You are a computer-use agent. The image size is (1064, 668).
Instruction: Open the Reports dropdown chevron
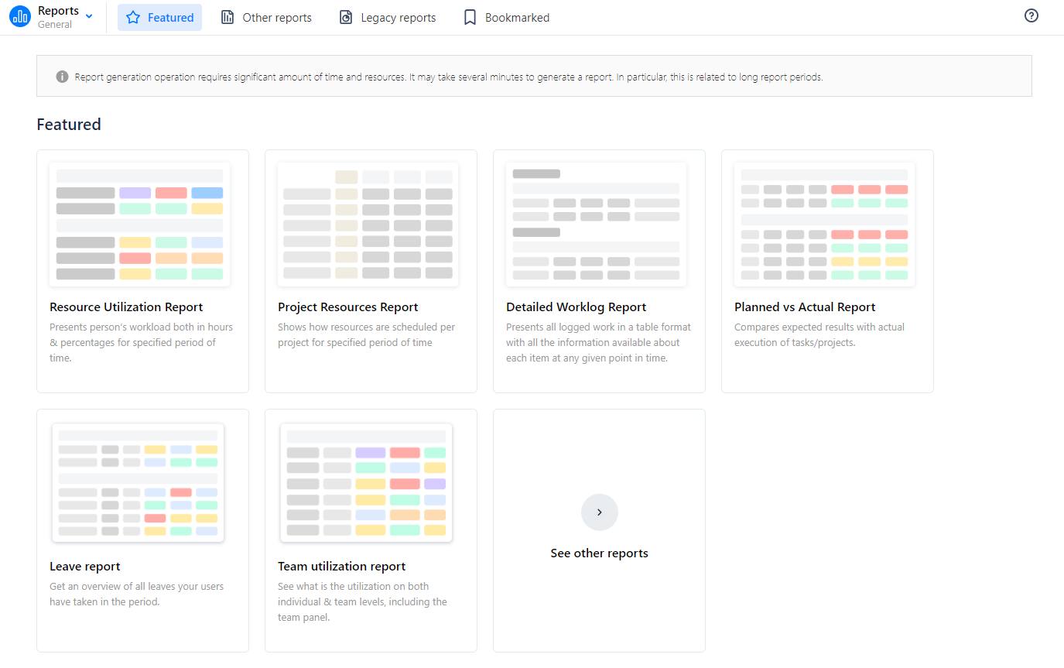click(89, 15)
